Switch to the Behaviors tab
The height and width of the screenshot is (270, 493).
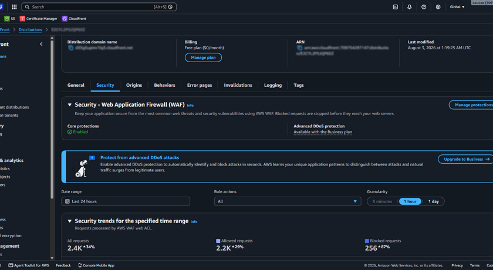coord(164,85)
